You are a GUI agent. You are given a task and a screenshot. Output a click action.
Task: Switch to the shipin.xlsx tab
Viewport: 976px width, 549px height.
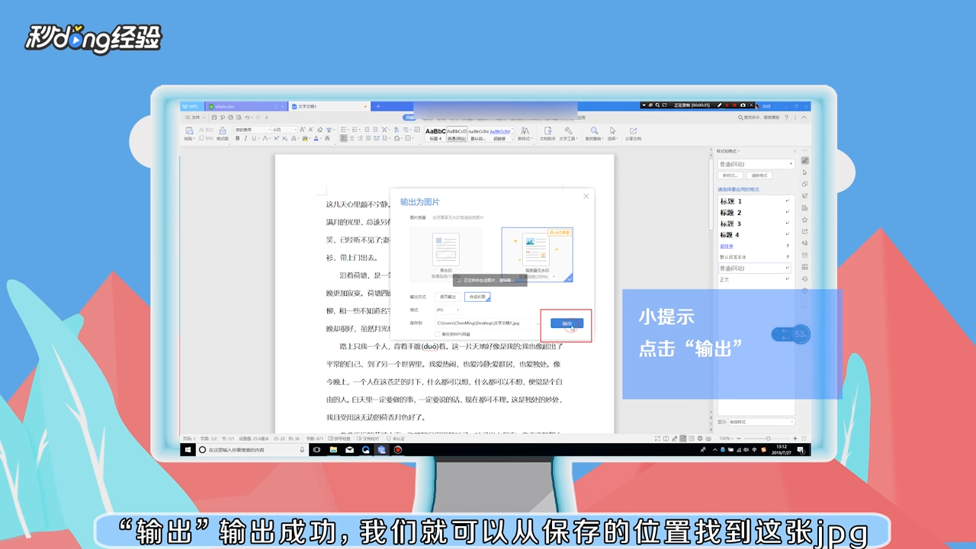pyautogui.click(x=246, y=107)
